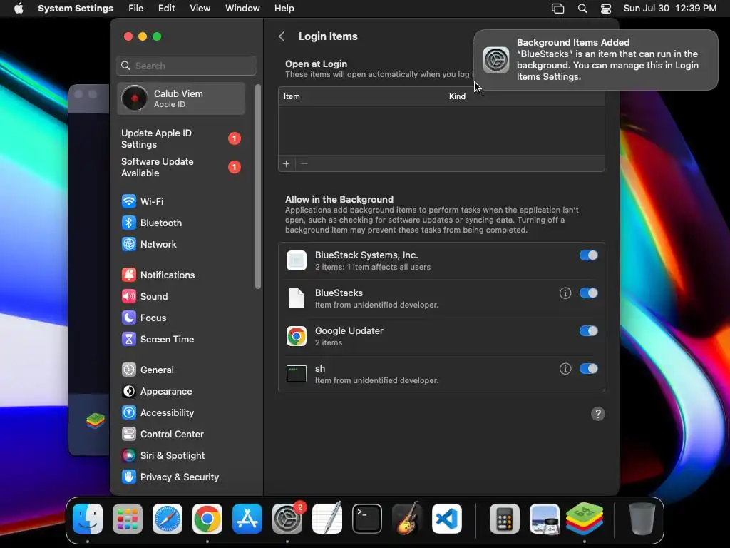Turn off sh background item switch
Screen dimensions: 730x548
click(588, 369)
